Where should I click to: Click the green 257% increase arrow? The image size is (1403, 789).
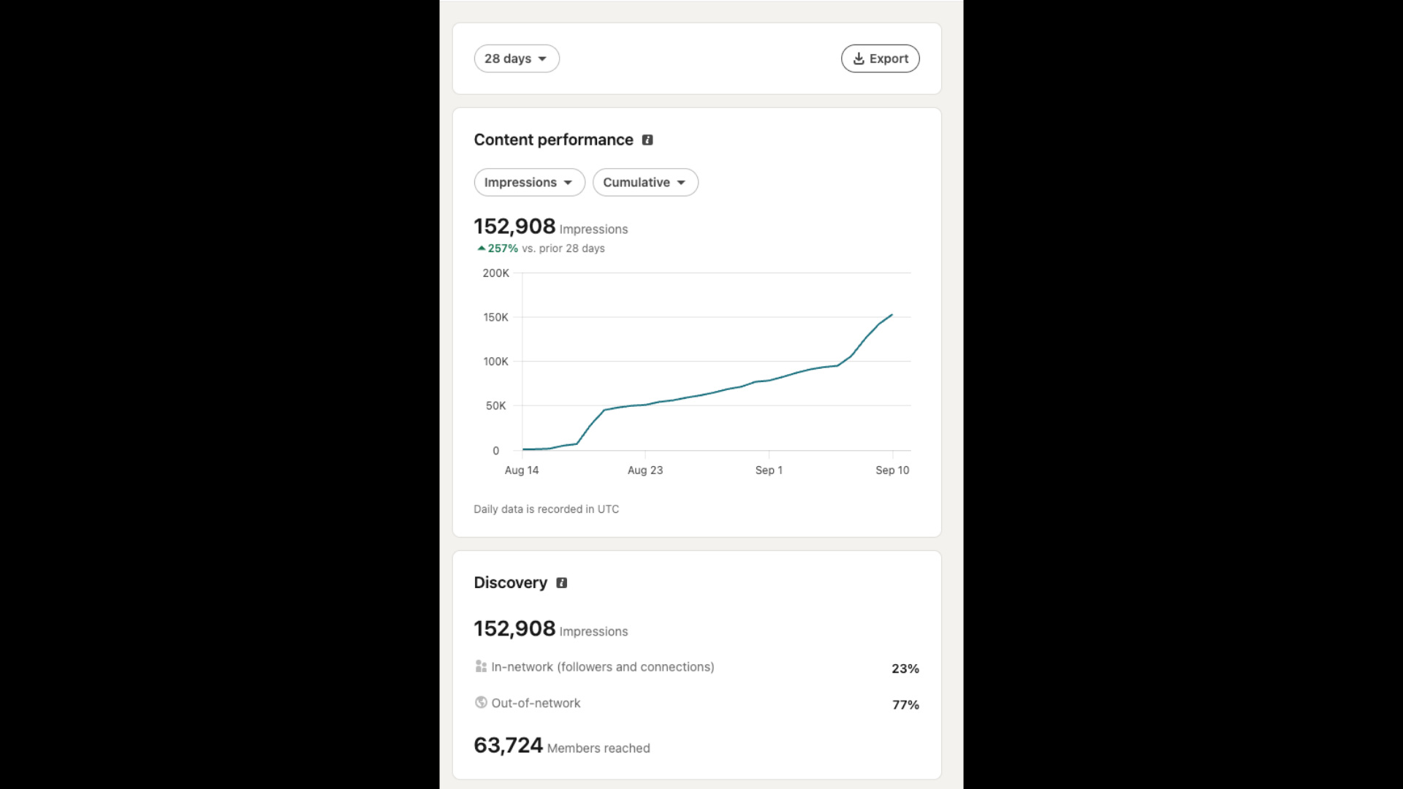click(482, 248)
